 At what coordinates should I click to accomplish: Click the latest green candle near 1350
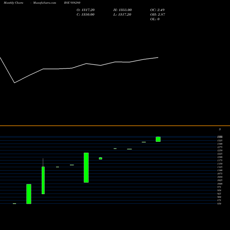coord(158,139)
